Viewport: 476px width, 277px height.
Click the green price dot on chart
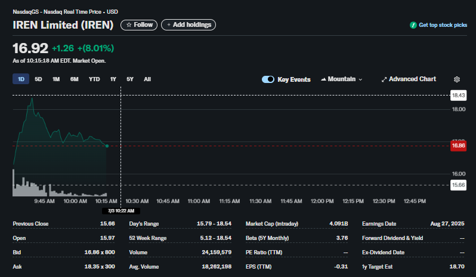(107, 146)
